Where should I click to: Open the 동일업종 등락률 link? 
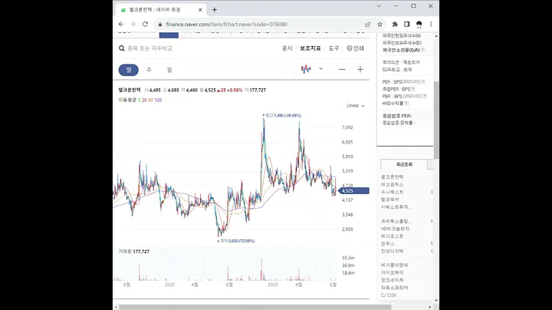coord(398,123)
